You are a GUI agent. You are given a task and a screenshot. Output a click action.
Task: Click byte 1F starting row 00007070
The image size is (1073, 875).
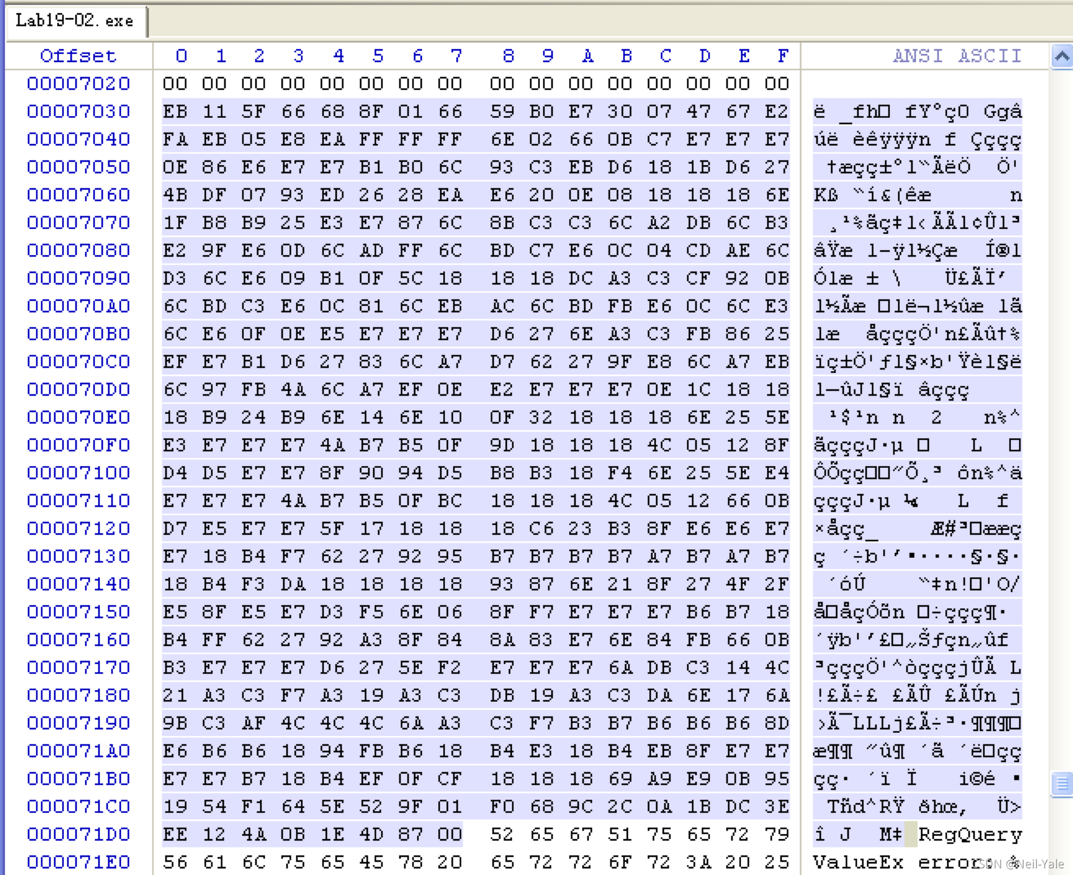(x=175, y=223)
